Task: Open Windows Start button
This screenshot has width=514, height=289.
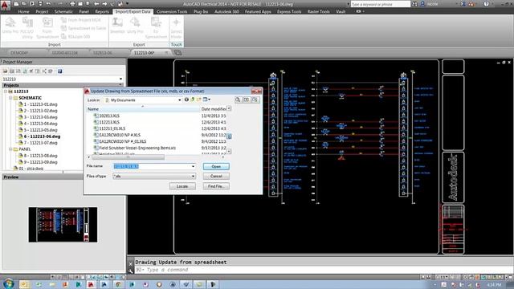Action: [x=8, y=283]
